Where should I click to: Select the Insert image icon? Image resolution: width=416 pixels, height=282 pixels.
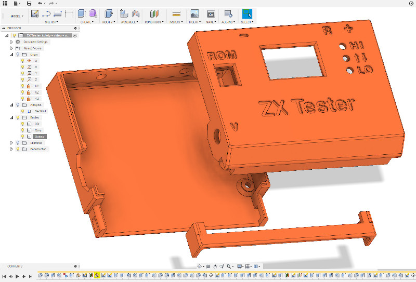pyautogui.click(x=194, y=14)
